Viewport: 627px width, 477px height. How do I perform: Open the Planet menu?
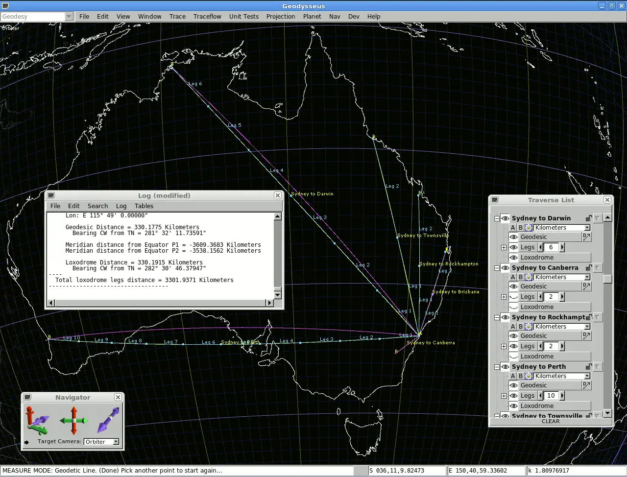point(312,16)
